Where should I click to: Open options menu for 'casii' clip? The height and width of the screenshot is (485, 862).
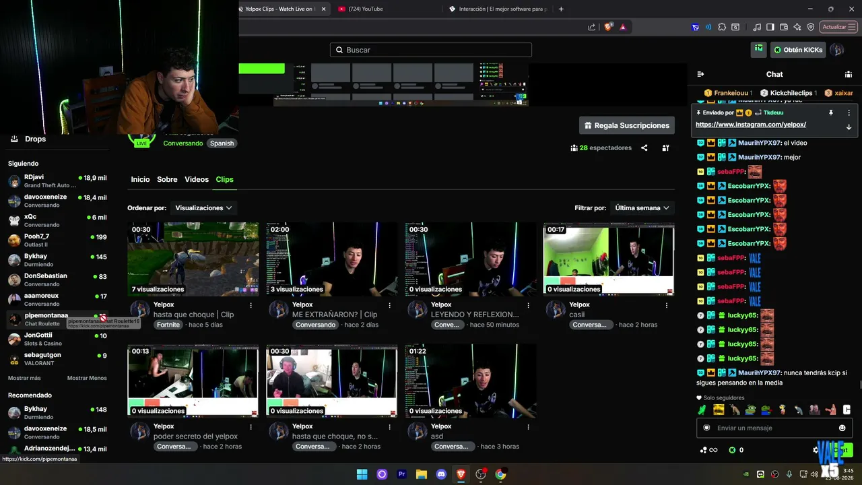coord(667,305)
